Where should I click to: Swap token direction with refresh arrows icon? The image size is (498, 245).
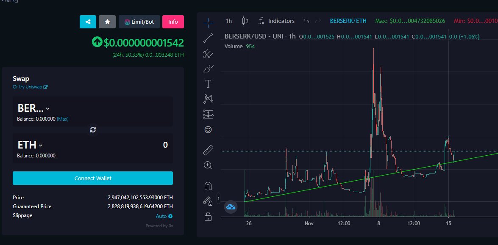pyautogui.click(x=93, y=129)
